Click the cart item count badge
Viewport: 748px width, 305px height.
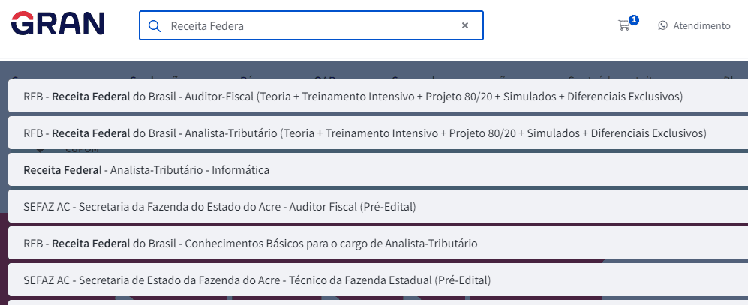click(633, 20)
